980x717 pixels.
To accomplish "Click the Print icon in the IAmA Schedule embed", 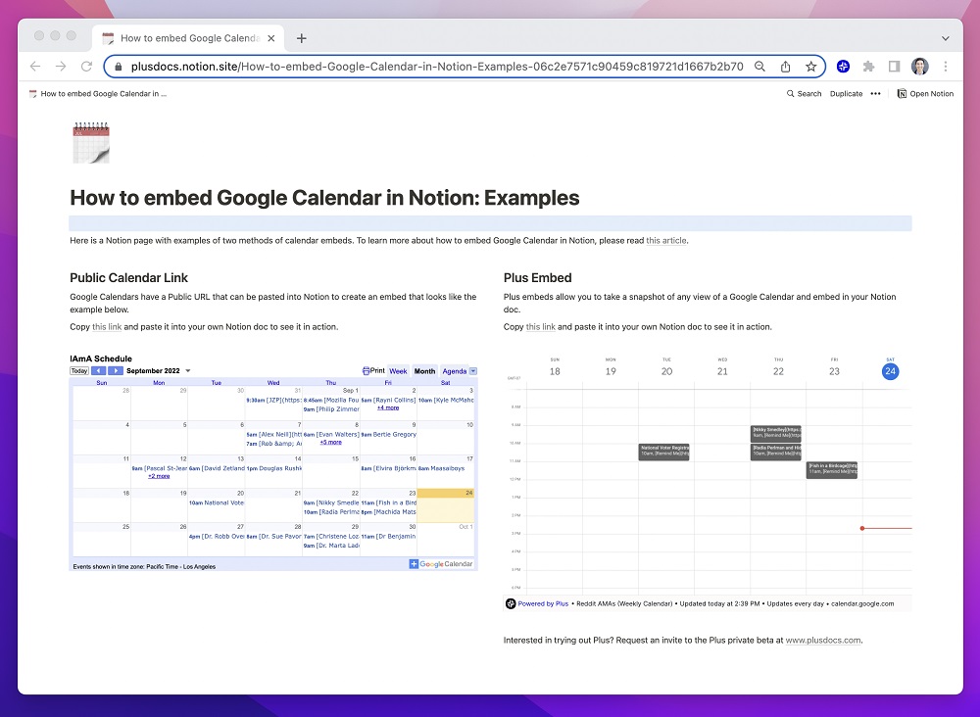I will [367, 371].
